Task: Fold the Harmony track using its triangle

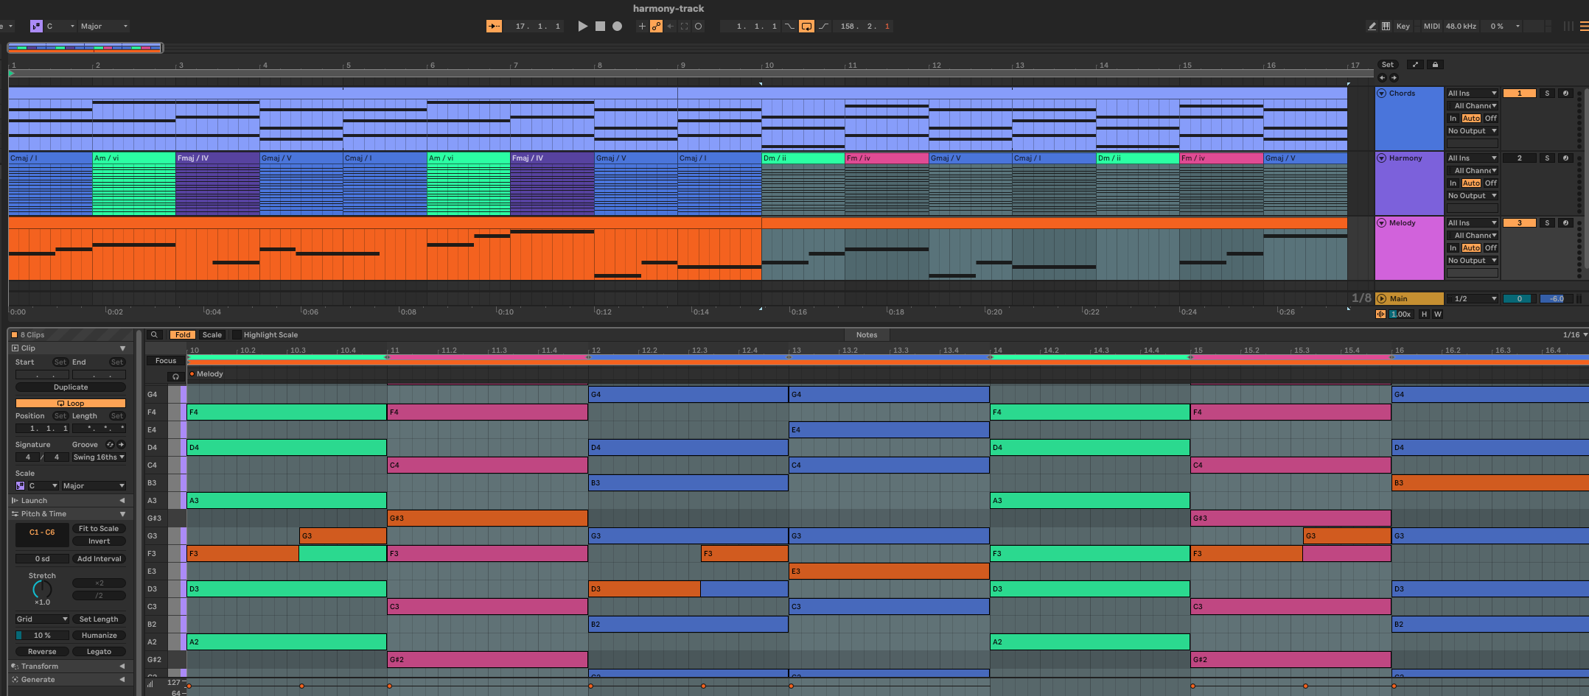Action: pos(1382,158)
